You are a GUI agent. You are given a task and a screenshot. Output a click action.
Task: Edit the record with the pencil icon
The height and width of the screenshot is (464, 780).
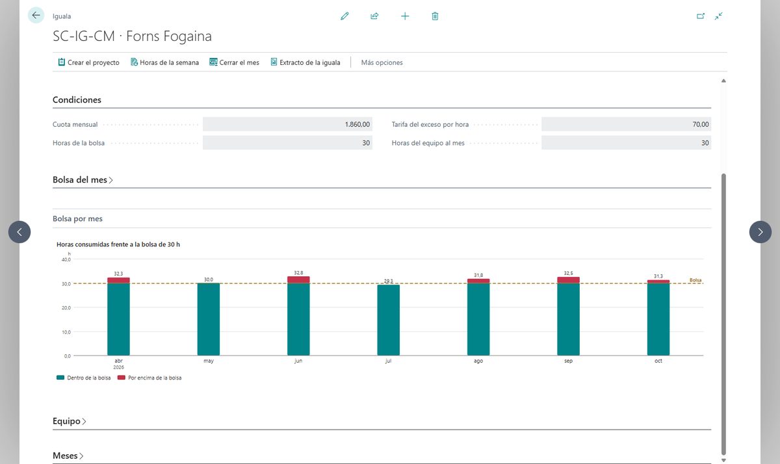[x=344, y=16]
